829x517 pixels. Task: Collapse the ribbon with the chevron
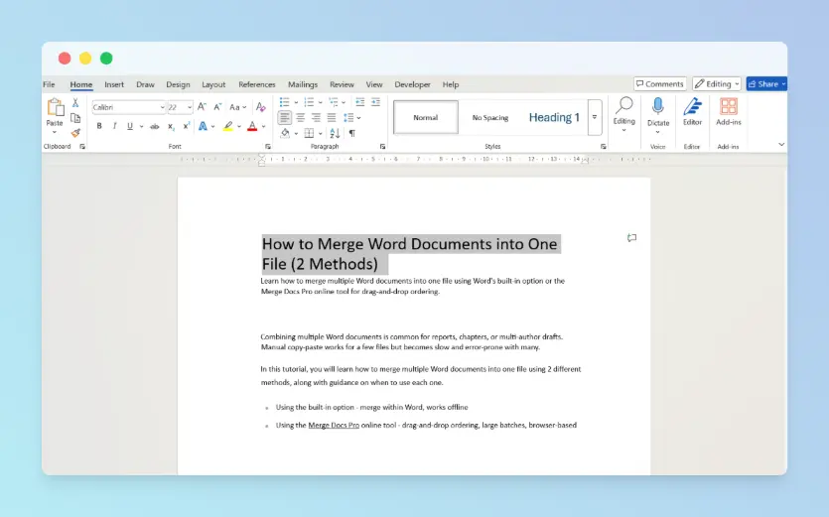781,144
